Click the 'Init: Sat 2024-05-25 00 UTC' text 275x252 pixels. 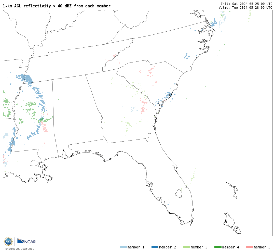pyautogui.click(x=246, y=4)
